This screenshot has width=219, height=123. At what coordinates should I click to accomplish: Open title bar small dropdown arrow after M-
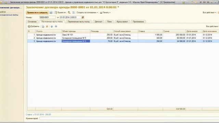click(x=212, y=2)
